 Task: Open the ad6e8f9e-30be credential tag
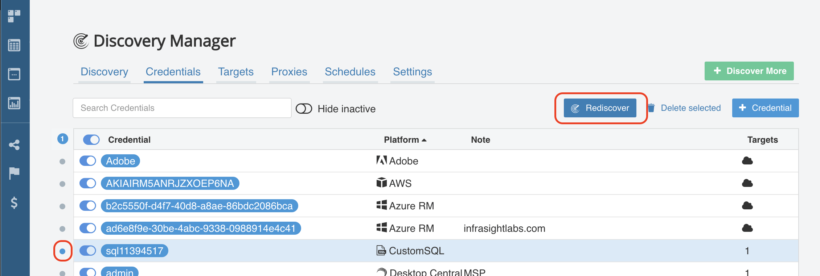pyautogui.click(x=201, y=228)
